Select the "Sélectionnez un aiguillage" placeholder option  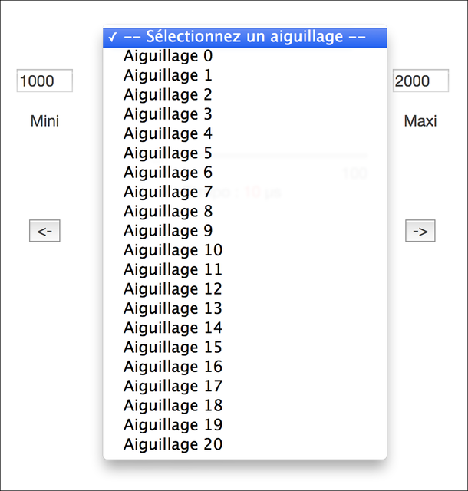click(x=245, y=38)
